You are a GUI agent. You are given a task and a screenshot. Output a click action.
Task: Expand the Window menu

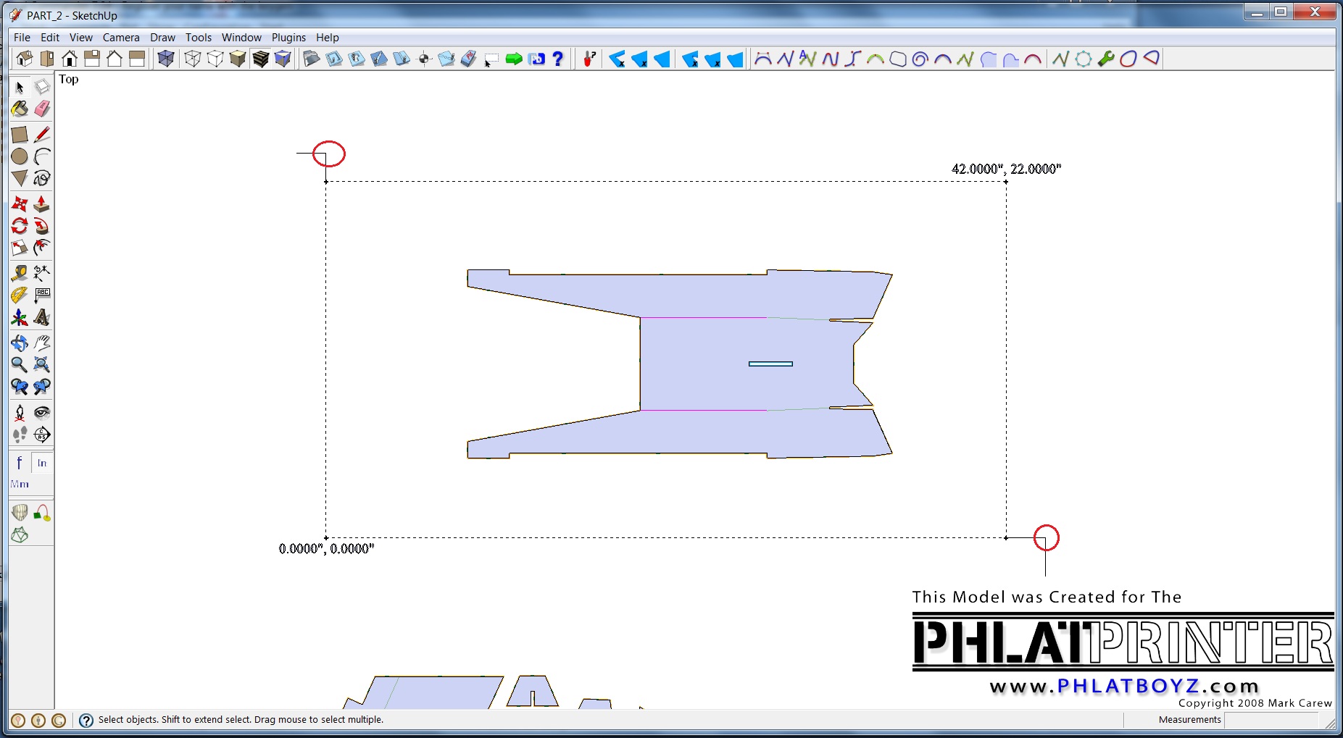[x=241, y=38]
